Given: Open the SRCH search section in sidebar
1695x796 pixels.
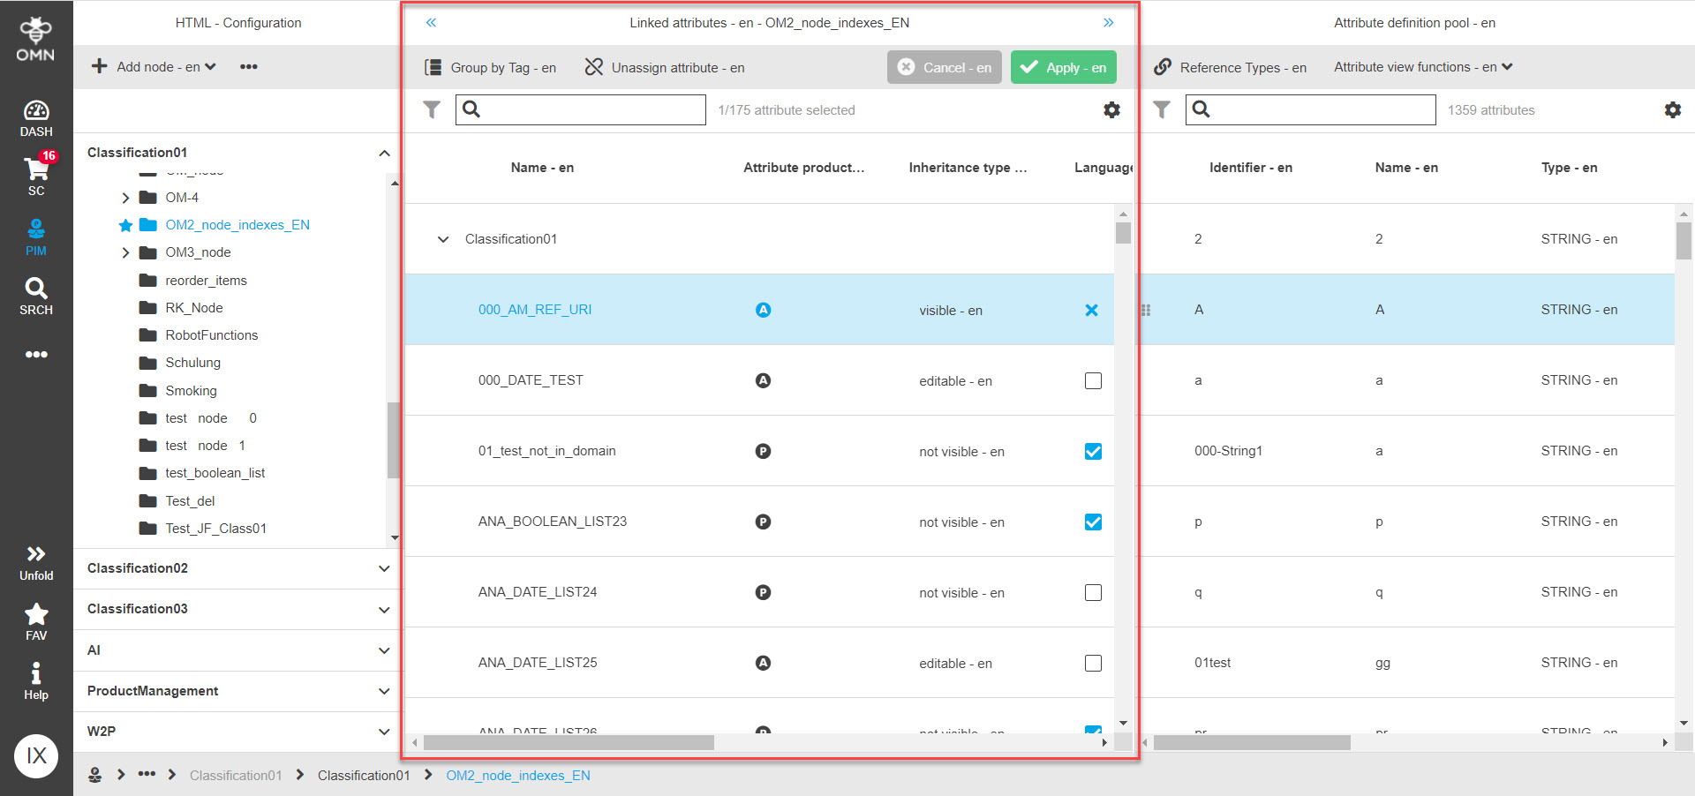Looking at the screenshot, I should tap(35, 295).
